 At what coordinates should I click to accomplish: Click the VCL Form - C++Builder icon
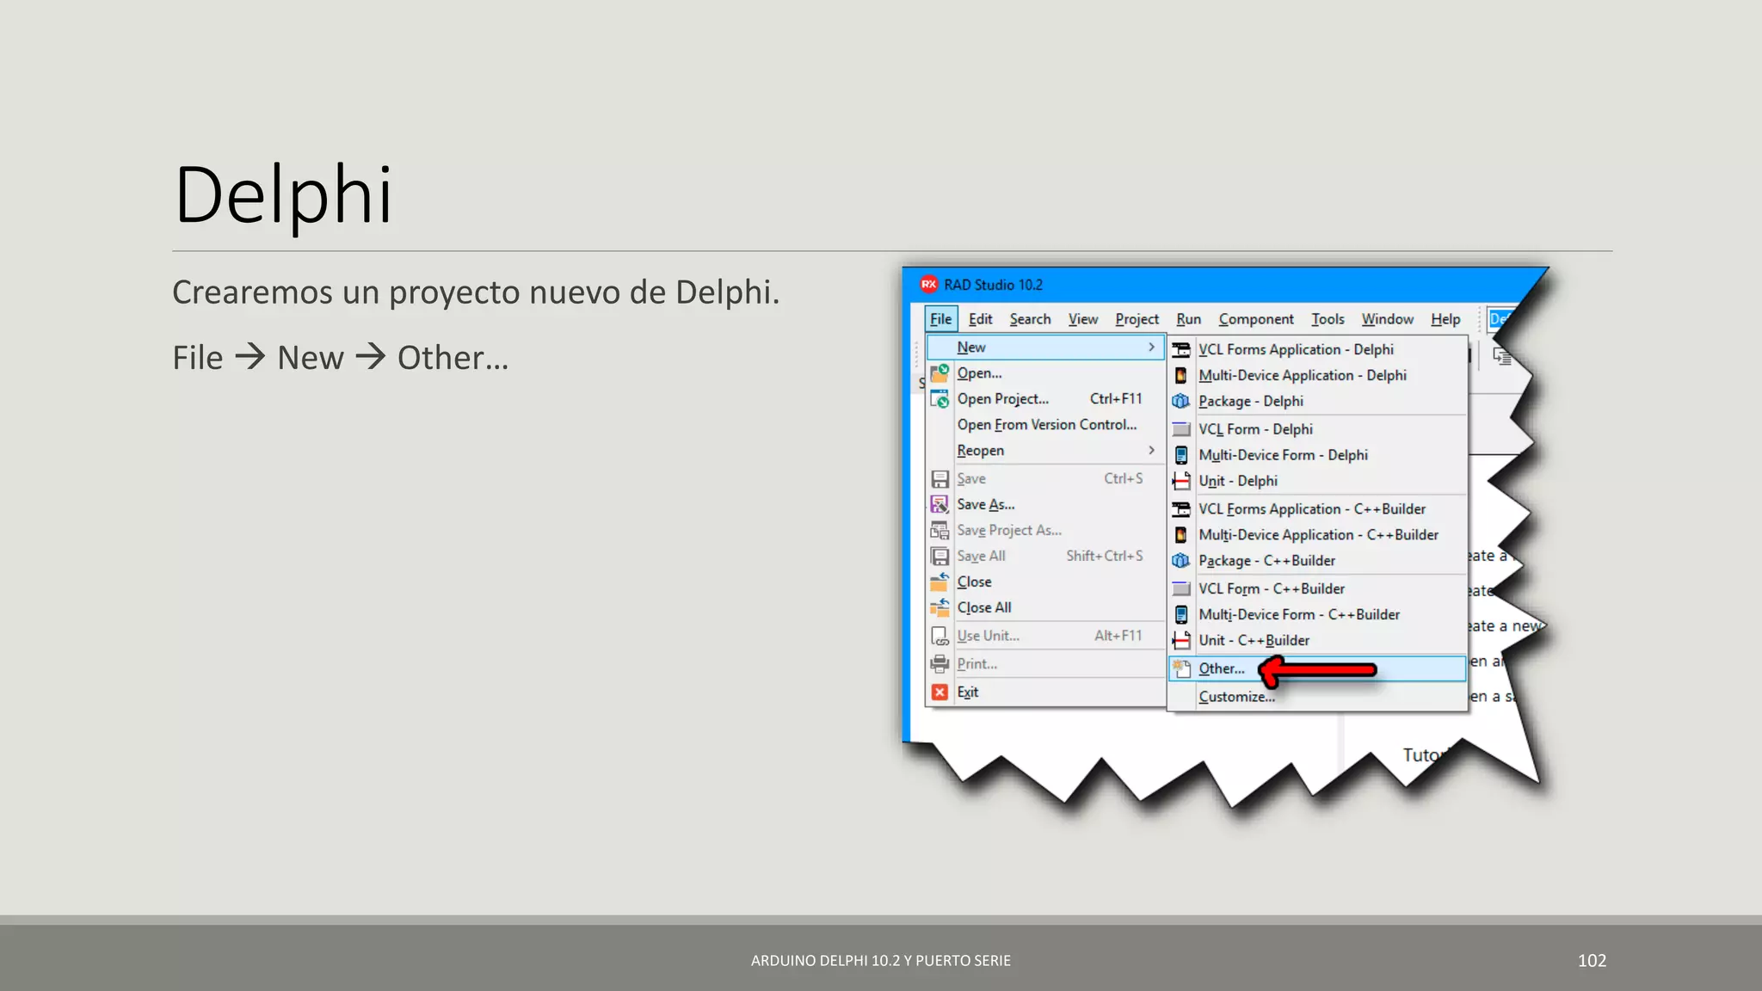point(1181,588)
